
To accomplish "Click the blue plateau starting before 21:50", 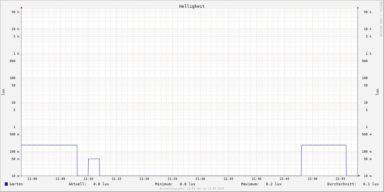I will tap(324, 145).
